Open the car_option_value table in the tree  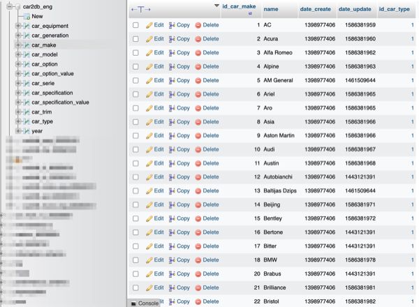tap(52, 74)
